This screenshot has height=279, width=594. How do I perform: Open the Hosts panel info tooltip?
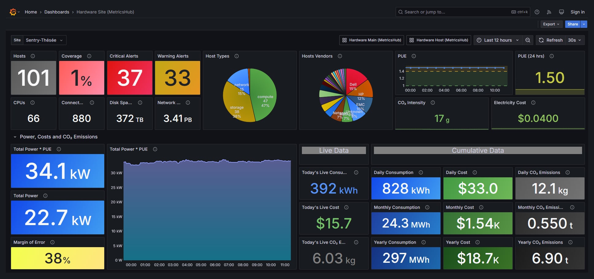(32, 56)
